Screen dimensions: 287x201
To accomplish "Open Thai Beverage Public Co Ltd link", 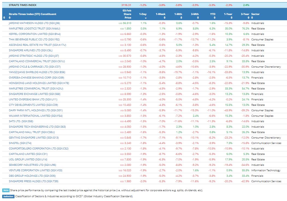I will [x=34, y=40].
